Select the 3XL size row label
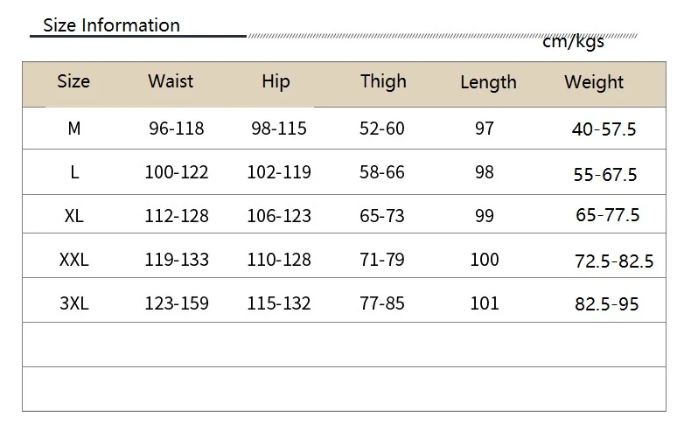Screen dimensions: 691x425 pos(74,303)
